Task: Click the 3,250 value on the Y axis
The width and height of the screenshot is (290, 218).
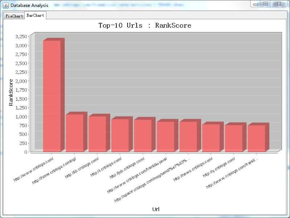Action: (21, 37)
